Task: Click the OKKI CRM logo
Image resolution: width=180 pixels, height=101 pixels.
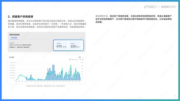Action: coord(168,7)
